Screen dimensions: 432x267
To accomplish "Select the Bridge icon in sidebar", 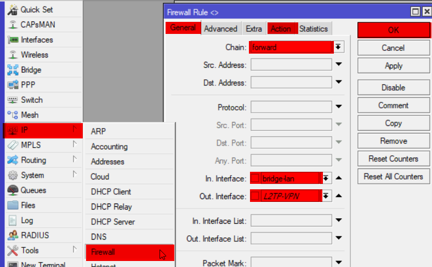I will 12,70.
